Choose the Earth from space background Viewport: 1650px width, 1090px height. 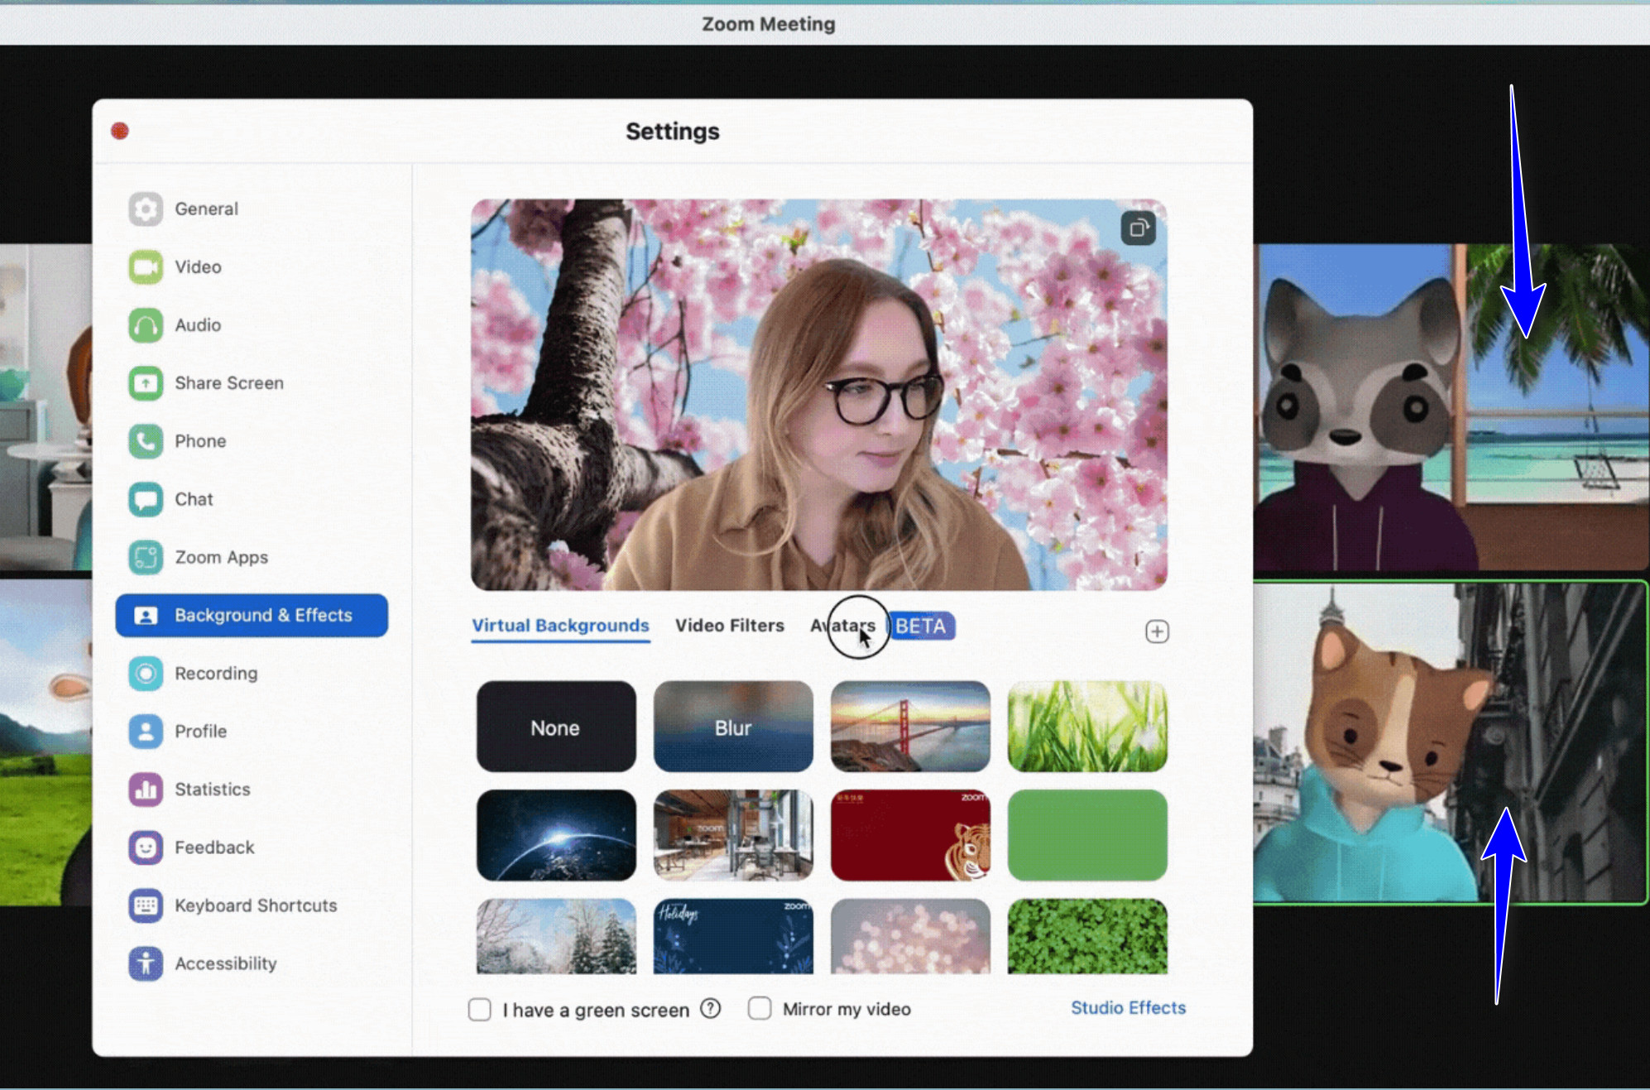[556, 835]
